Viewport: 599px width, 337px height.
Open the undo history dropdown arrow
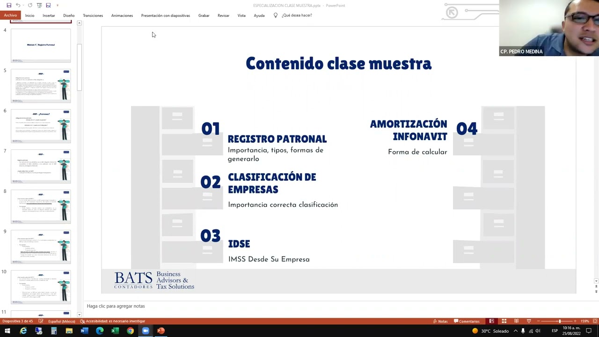point(23,5)
